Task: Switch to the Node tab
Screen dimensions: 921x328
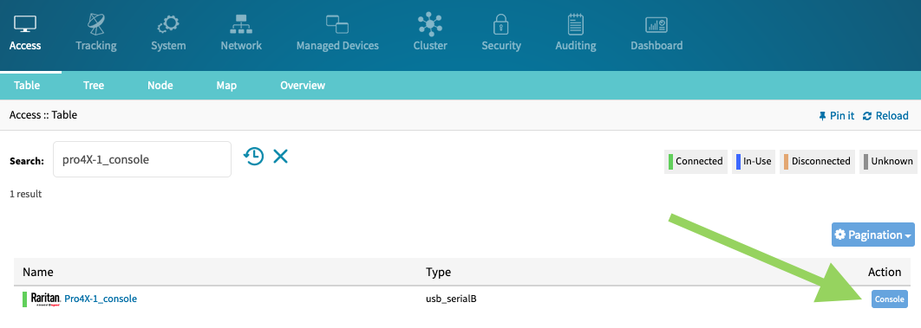Action: click(x=160, y=86)
